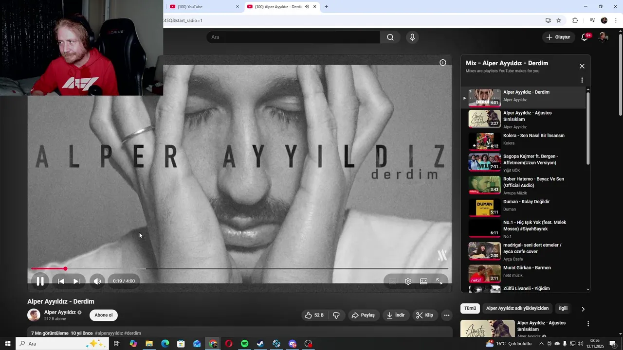Image resolution: width=623 pixels, height=350 pixels.
Task: Focus the YouTube 'Ara' search box
Action: (x=293, y=37)
